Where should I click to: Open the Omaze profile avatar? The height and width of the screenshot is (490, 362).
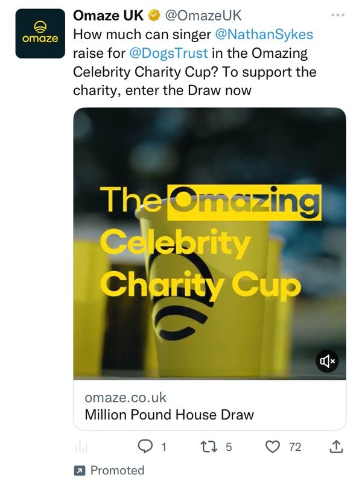[x=40, y=34]
